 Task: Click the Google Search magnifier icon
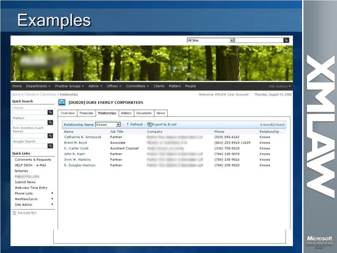(50, 146)
